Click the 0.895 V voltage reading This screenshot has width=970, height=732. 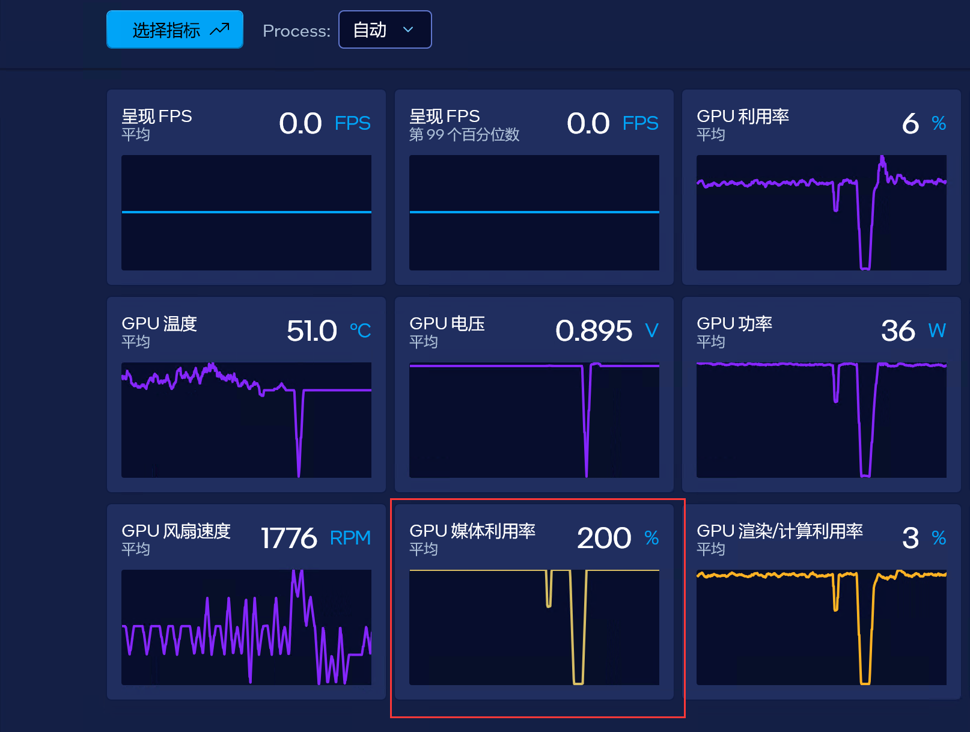[607, 331]
